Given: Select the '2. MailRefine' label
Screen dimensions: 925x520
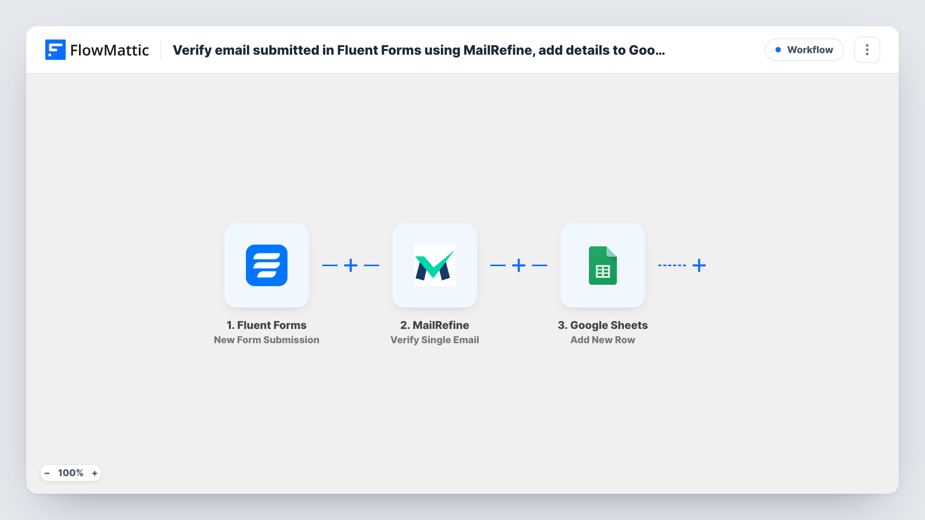Looking at the screenshot, I should pos(434,325).
